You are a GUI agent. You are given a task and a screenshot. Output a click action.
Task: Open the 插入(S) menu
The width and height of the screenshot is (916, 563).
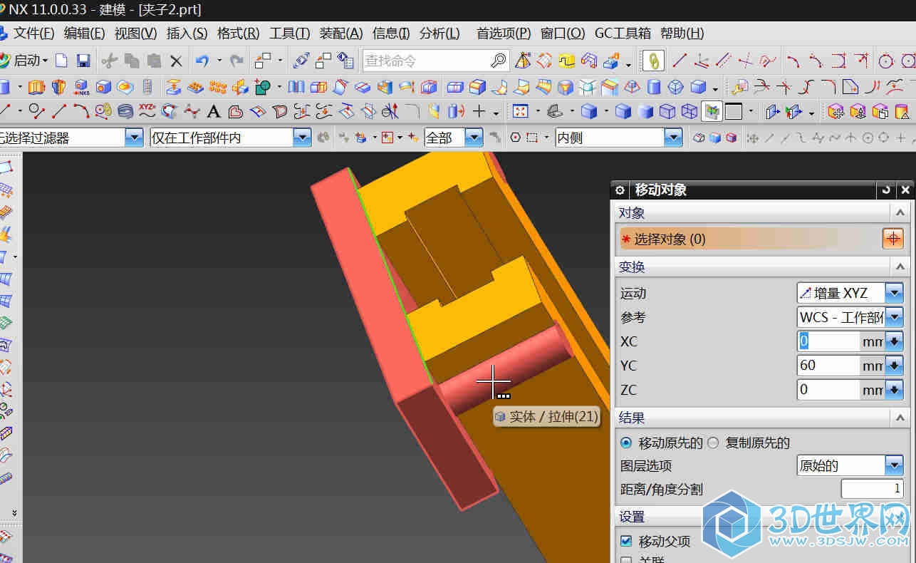tap(187, 33)
